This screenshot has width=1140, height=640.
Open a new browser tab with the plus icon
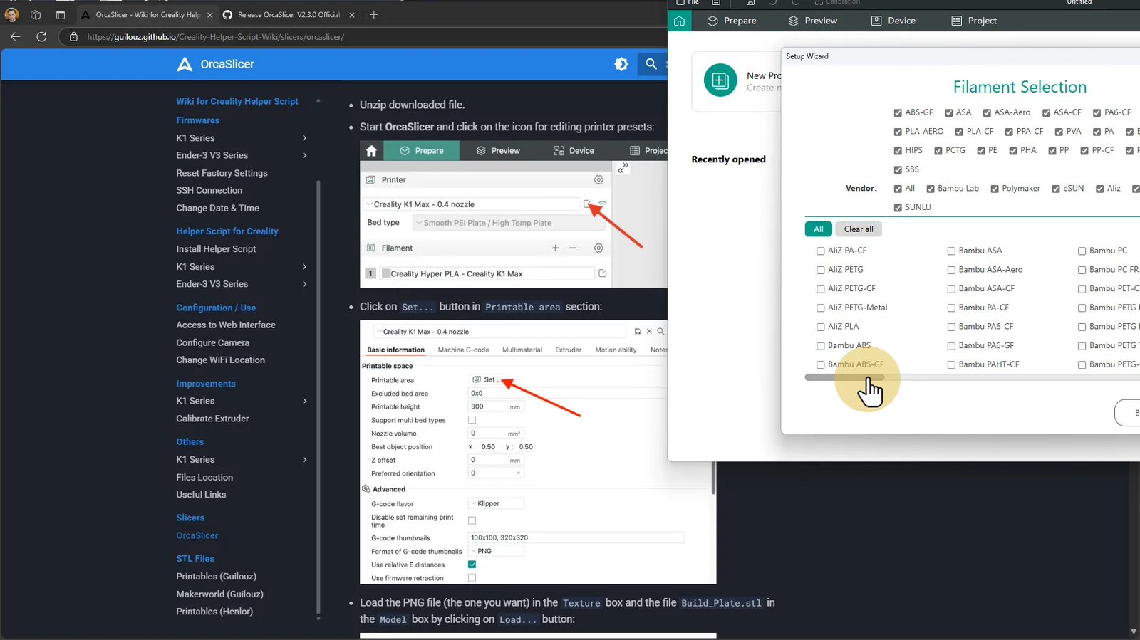[x=374, y=15]
